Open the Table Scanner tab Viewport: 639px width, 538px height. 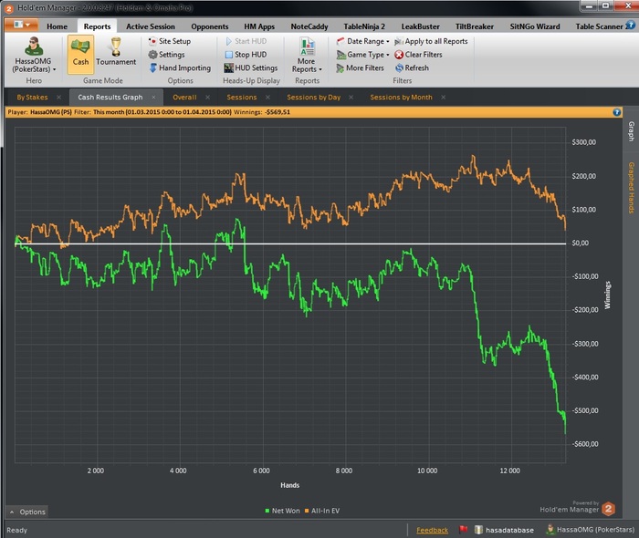point(599,26)
